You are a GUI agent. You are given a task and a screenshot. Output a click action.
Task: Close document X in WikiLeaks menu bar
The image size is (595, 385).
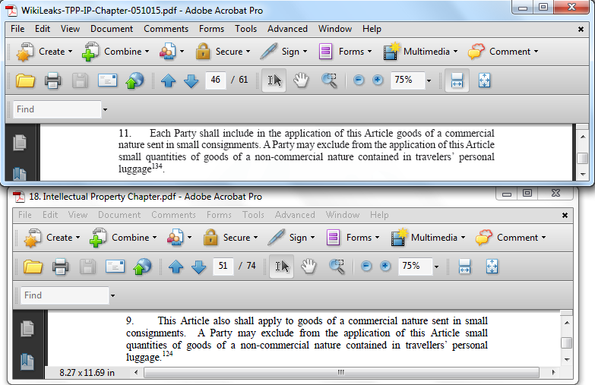click(x=581, y=29)
